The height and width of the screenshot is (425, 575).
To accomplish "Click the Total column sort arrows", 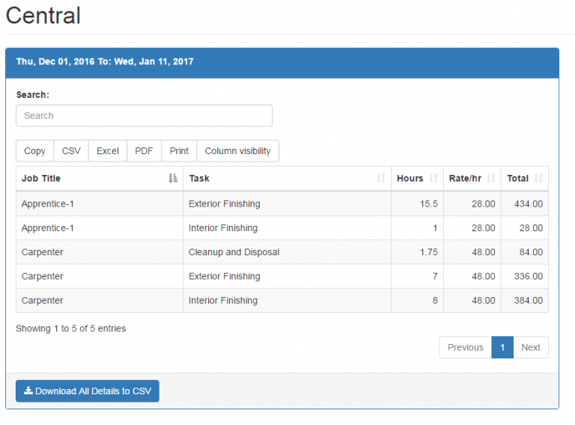I will 538,178.
